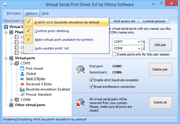Image resolution: width=180 pixels, height=124 pixels.
Task: Click the Delete pair button
Action: click(160, 69)
